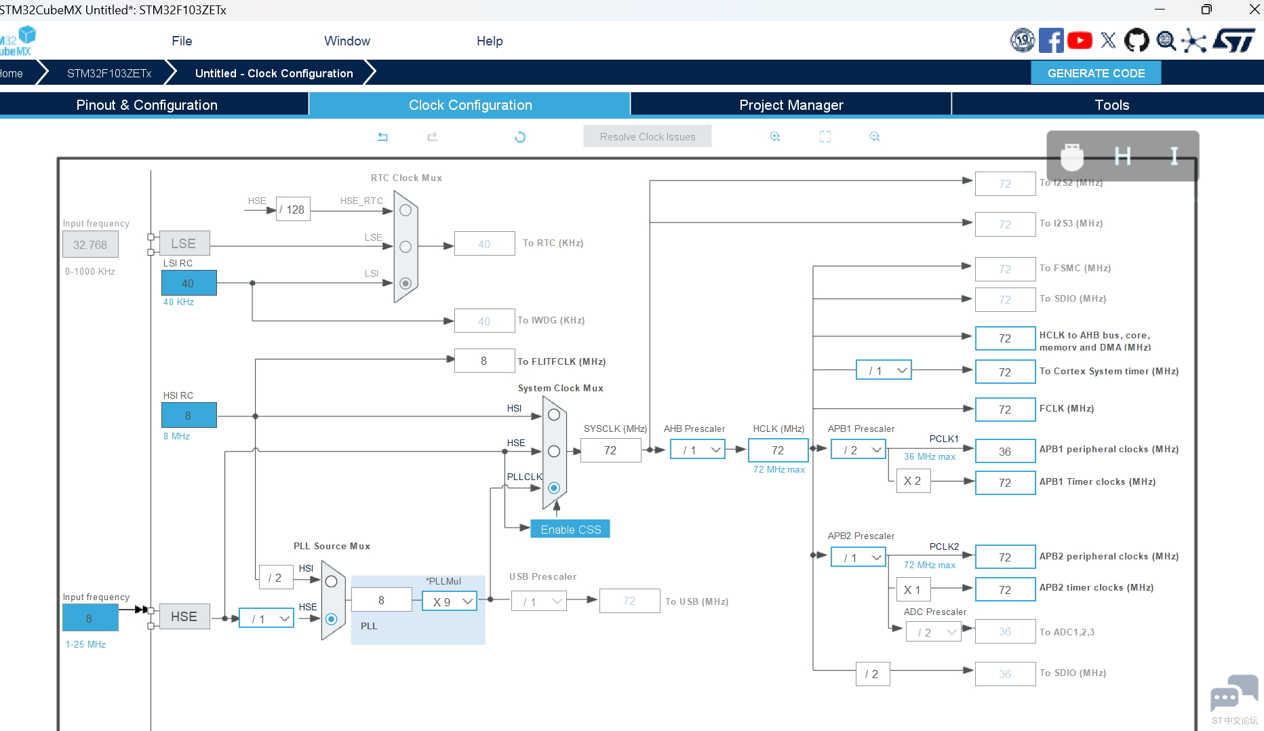The height and width of the screenshot is (731, 1264).
Task: Click the H icon in the floating overlay
Action: [1123, 157]
